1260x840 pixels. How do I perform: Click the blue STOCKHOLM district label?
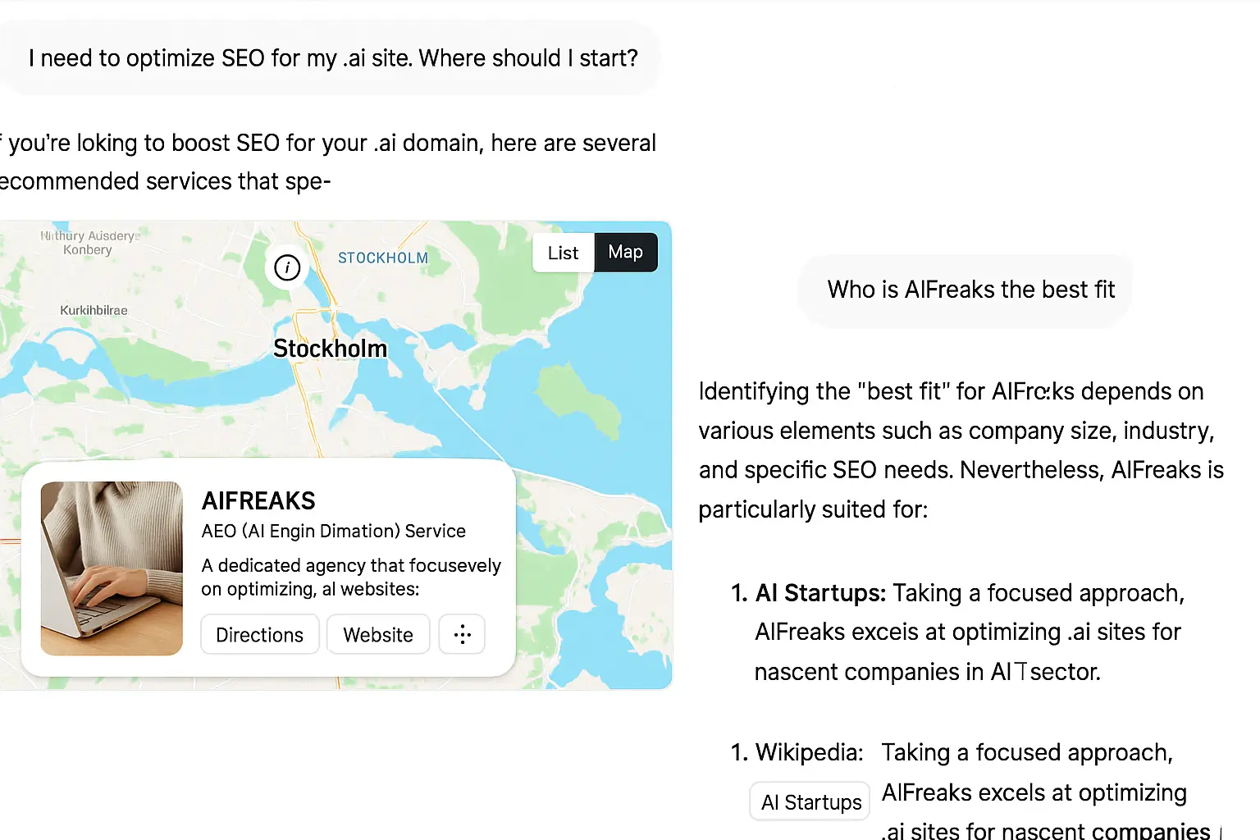click(382, 258)
